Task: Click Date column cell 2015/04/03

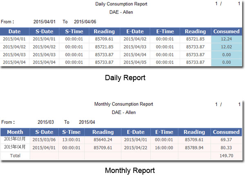Action: coord(14,55)
